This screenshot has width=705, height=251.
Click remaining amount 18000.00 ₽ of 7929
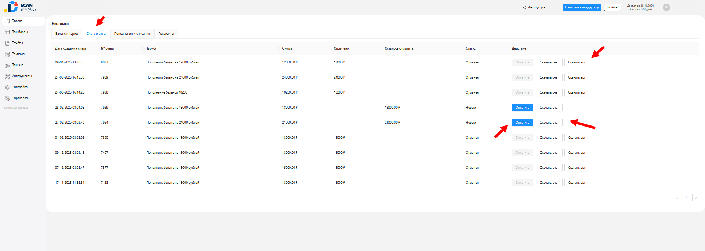tap(393, 108)
